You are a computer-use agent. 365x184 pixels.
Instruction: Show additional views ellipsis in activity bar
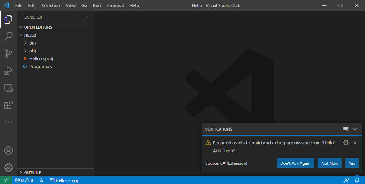[x=9, y=122]
